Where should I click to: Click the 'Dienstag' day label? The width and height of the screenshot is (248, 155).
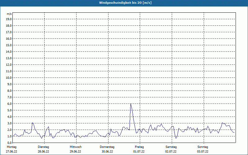tap(43, 147)
